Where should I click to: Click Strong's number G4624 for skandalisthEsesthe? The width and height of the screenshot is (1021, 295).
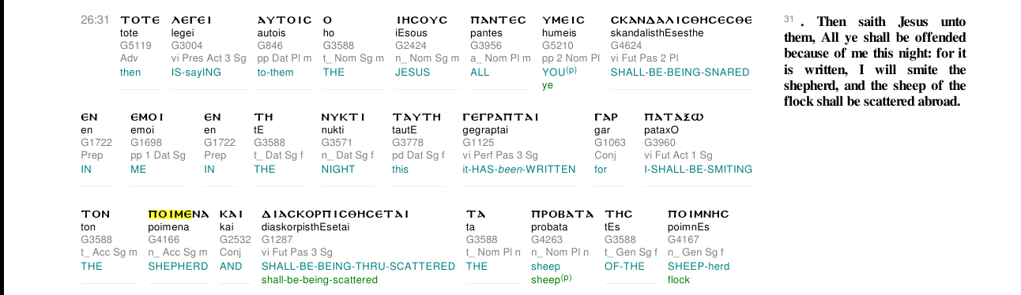click(625, 46)
